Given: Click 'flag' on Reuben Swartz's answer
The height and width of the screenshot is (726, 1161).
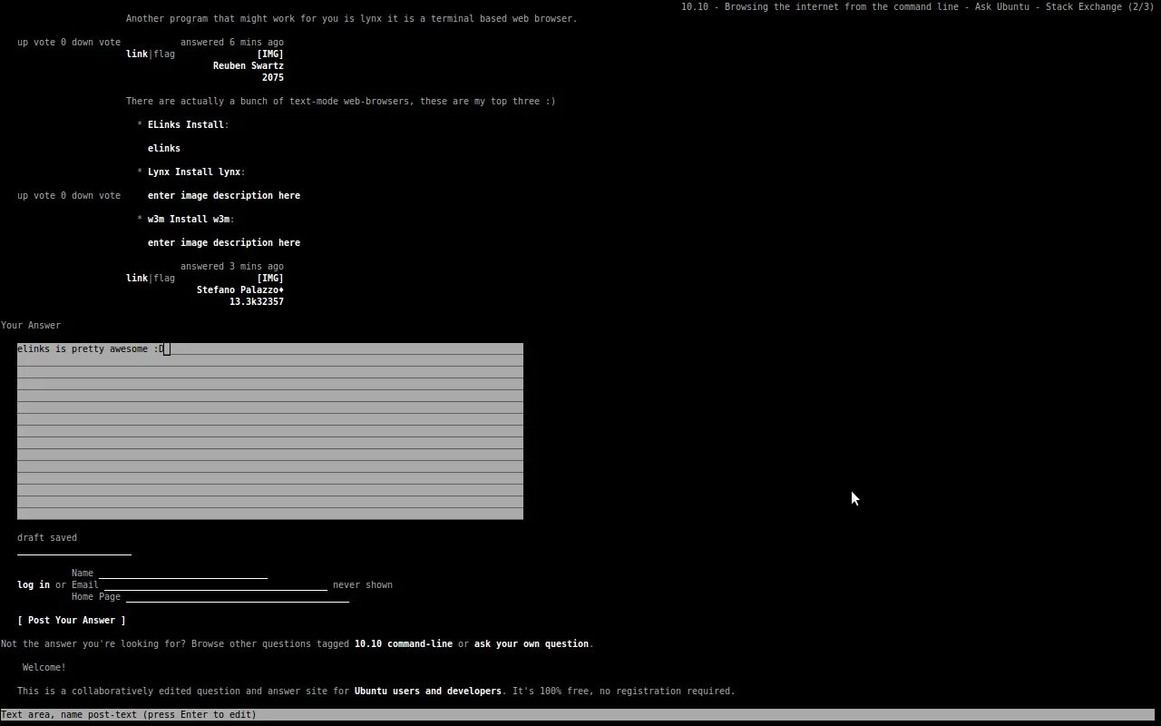Looking at the screenshot, I should tap(164, 54).
